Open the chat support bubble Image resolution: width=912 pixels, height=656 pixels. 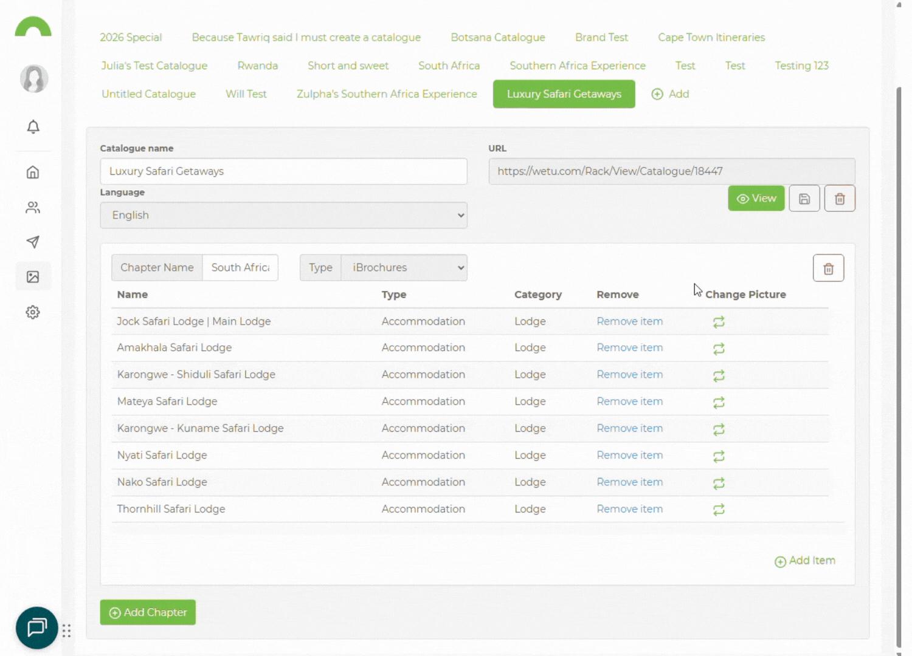point(36,627)
